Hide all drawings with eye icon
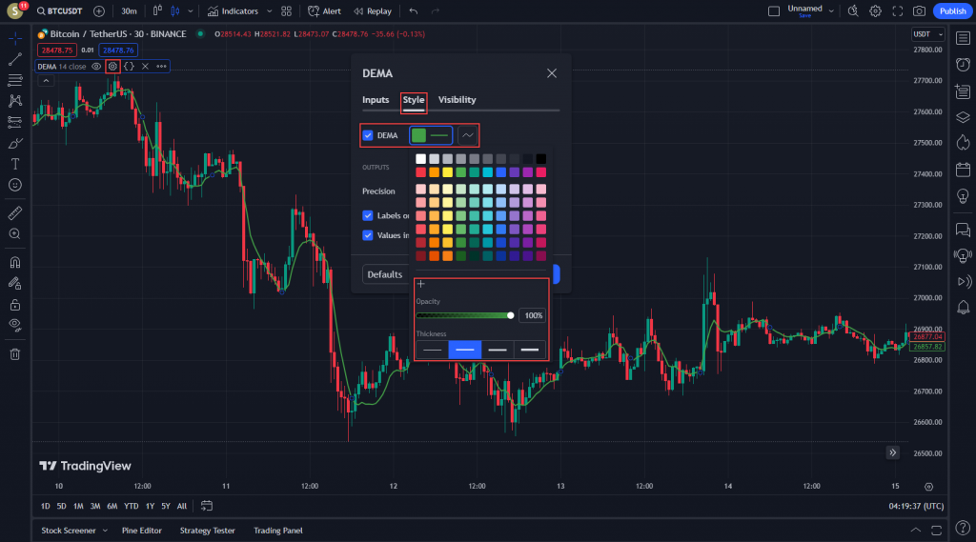 (x=15, y=325)
